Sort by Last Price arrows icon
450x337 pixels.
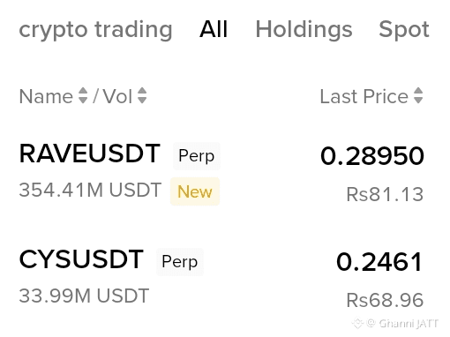(x=418, y=95)
